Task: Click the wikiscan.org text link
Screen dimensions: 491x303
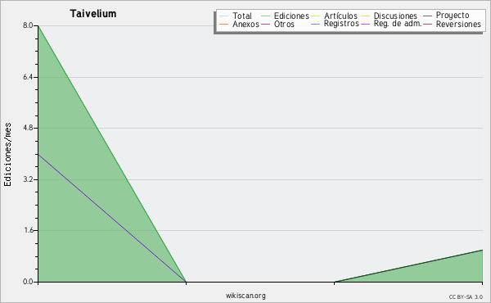Action: pos(245,296)
